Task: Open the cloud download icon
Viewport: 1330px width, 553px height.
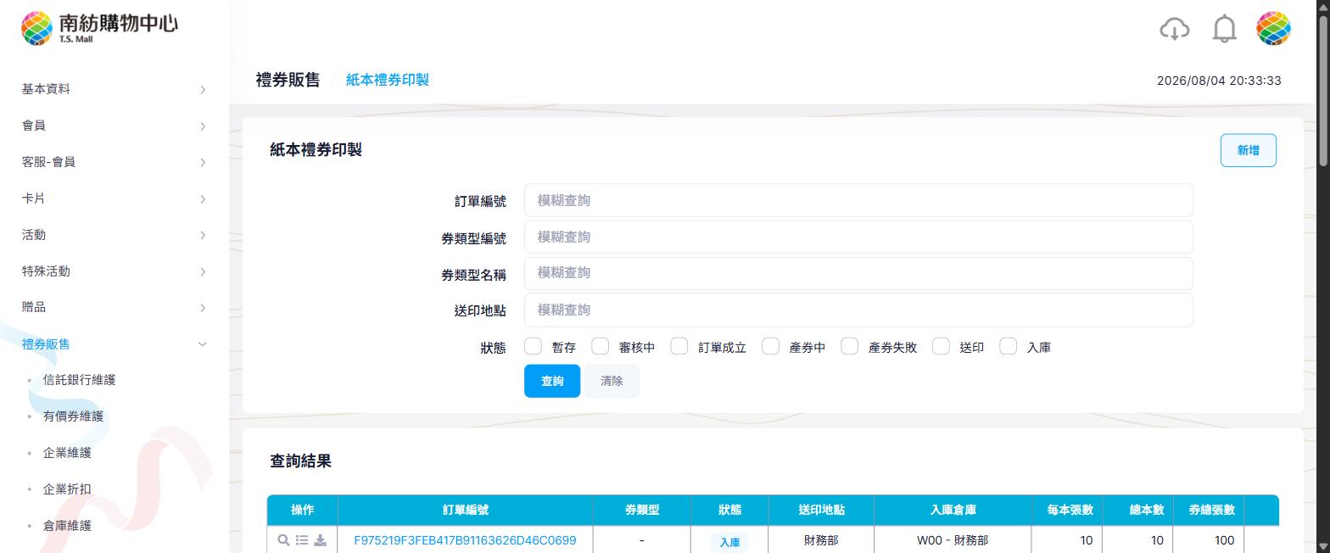Action: coord(1174,29)
